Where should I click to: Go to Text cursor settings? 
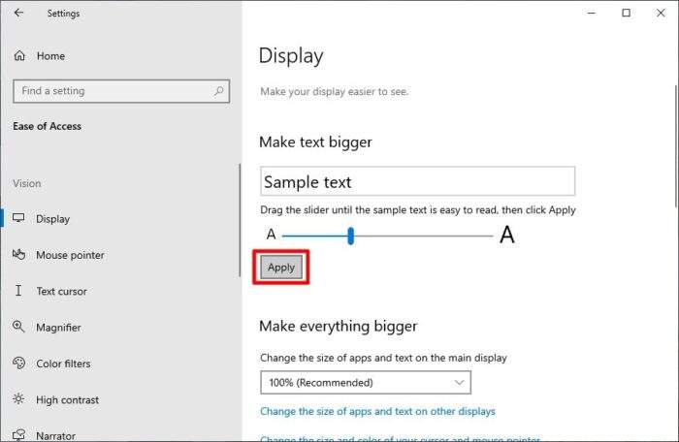pyautogui.click(x=61, y=292)
